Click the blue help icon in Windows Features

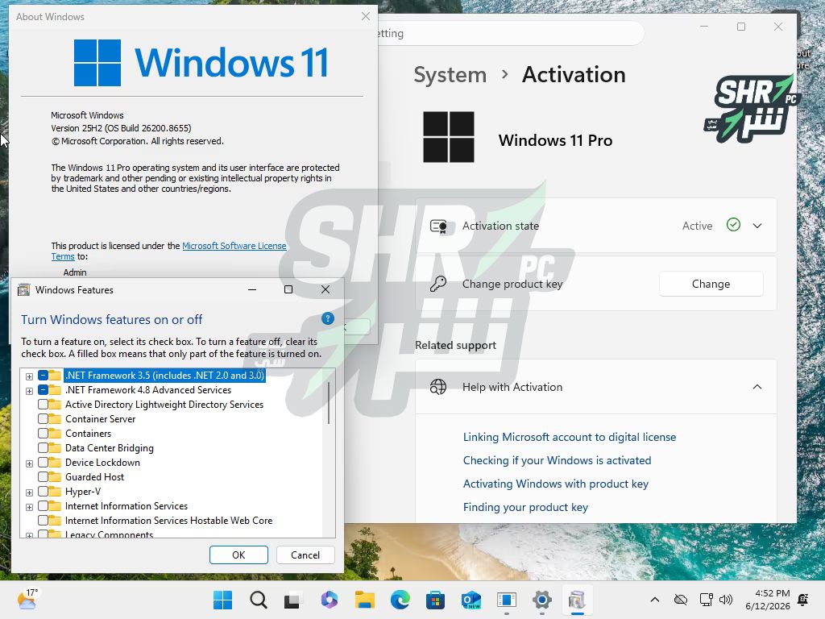coord(328,318)
